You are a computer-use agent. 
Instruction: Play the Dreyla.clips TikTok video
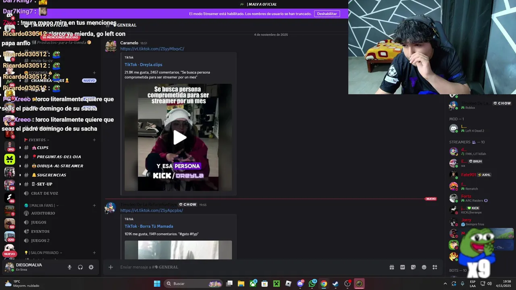coord(179,137)
